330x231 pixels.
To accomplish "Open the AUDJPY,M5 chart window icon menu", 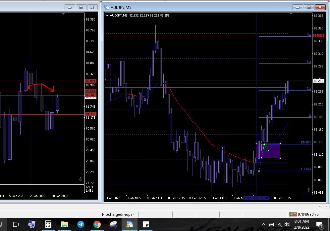I will click(107, 7).
